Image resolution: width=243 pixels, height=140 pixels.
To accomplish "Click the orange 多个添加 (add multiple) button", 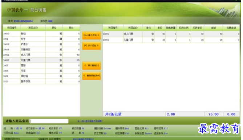I will pyautogui.click(x=92, y=45).
